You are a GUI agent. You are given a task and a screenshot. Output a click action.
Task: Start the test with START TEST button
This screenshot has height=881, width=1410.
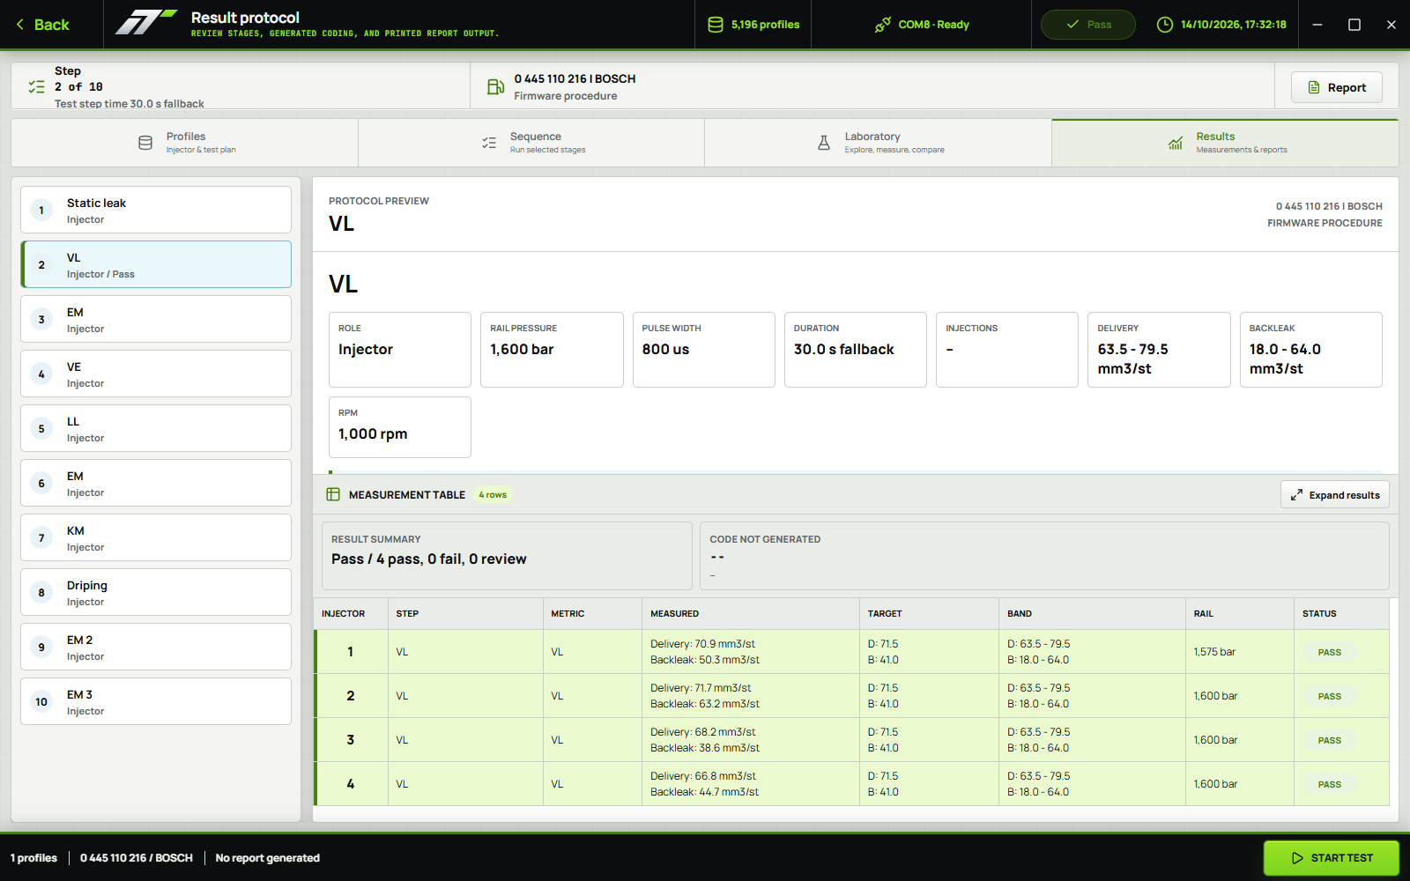1332,858
